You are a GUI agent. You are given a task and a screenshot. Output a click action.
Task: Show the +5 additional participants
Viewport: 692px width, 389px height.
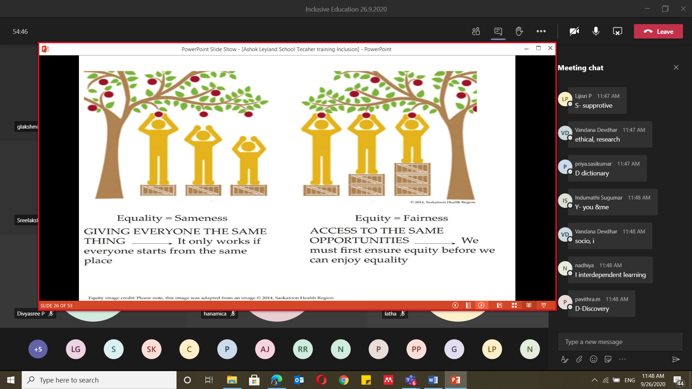coord(38,349)
